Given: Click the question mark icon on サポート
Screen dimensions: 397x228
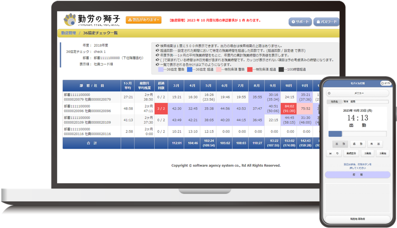Looking at the screenshot, I should pos(293,22).
